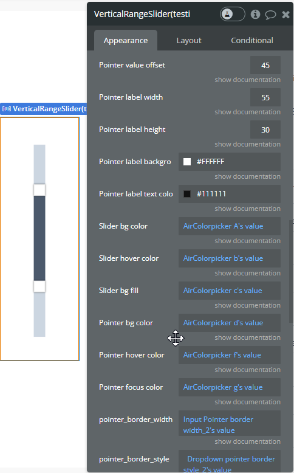Edit the AirColorpicker A's value expression
Viewport: 294px width, 473px height.
tap(230, 226)
